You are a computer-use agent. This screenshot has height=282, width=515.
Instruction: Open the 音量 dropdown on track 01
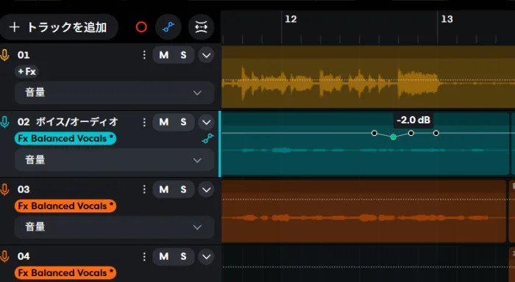[114, 93]
